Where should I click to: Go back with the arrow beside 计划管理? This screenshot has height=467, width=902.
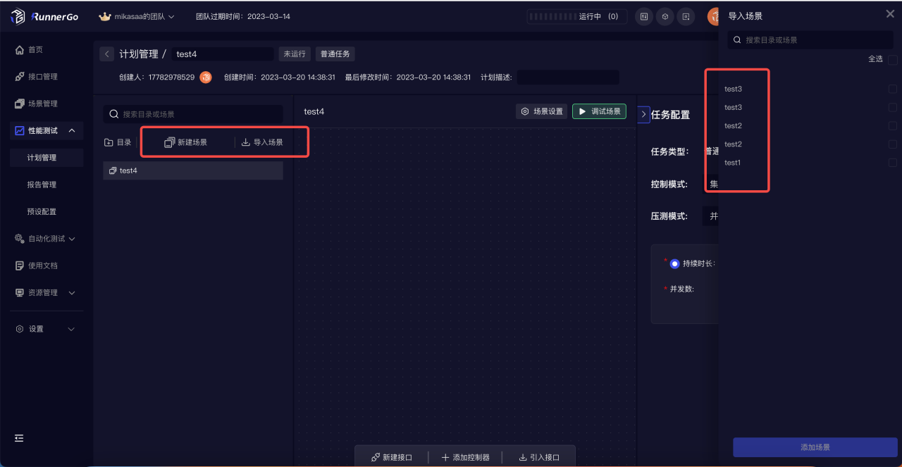107,54
